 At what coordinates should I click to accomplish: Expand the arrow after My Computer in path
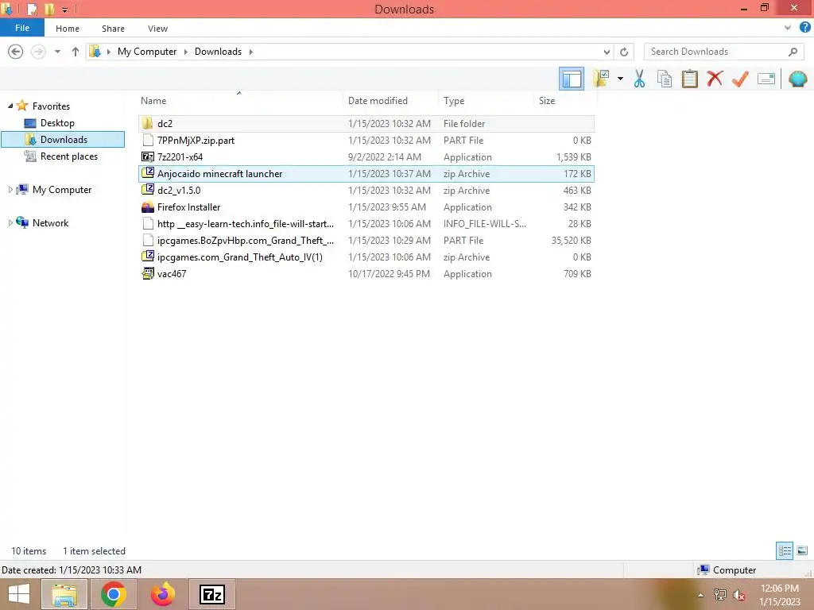(185, 52)
